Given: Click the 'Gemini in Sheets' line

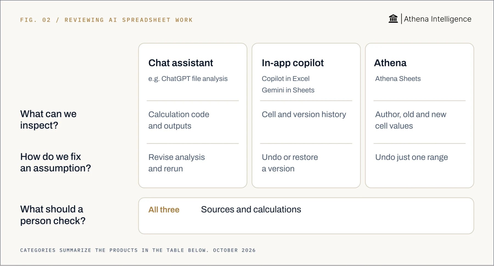Looking at the screenshot, I should [x=288, y=90].
